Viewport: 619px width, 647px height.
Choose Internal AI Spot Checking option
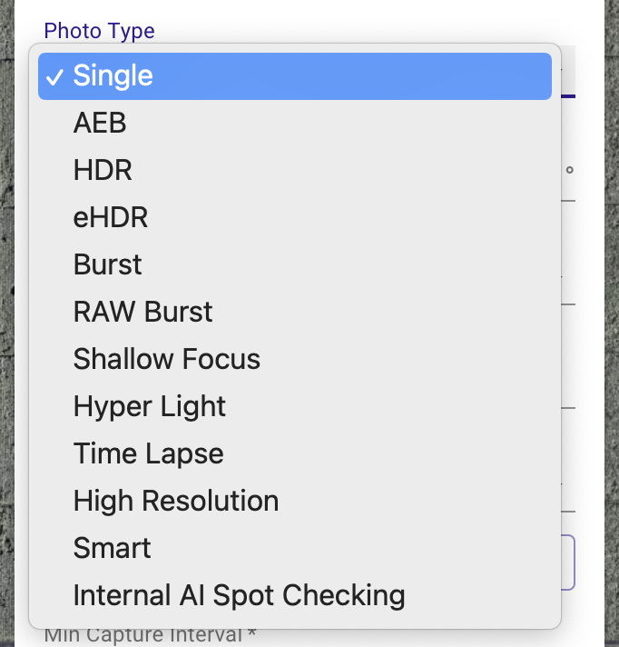point(295,595)
